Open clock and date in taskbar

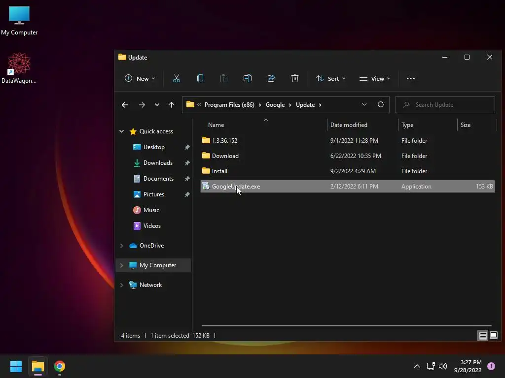(468, 366)
